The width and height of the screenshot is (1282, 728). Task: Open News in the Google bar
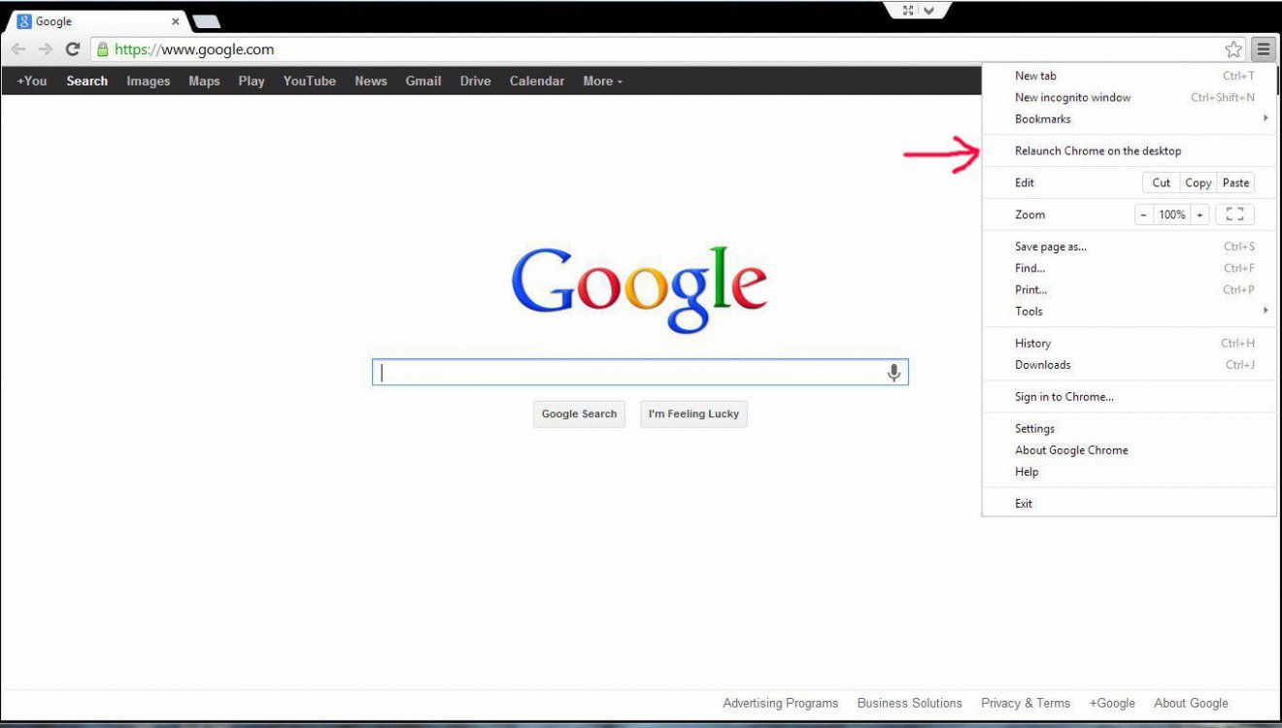click(x=371, y=82)
